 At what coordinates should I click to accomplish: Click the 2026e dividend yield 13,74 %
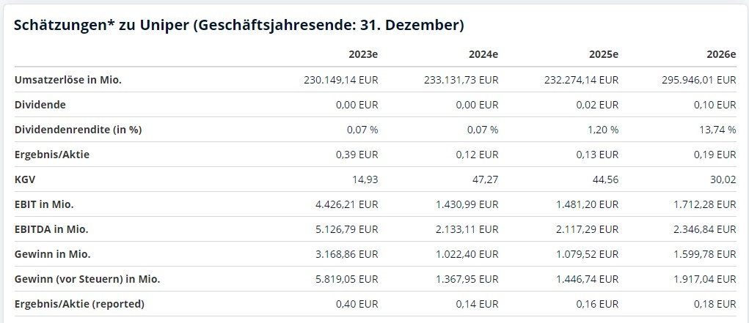718,130
